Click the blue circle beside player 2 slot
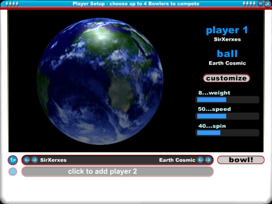The width and height of the screenshot is (272, 204). pos(12,171)
